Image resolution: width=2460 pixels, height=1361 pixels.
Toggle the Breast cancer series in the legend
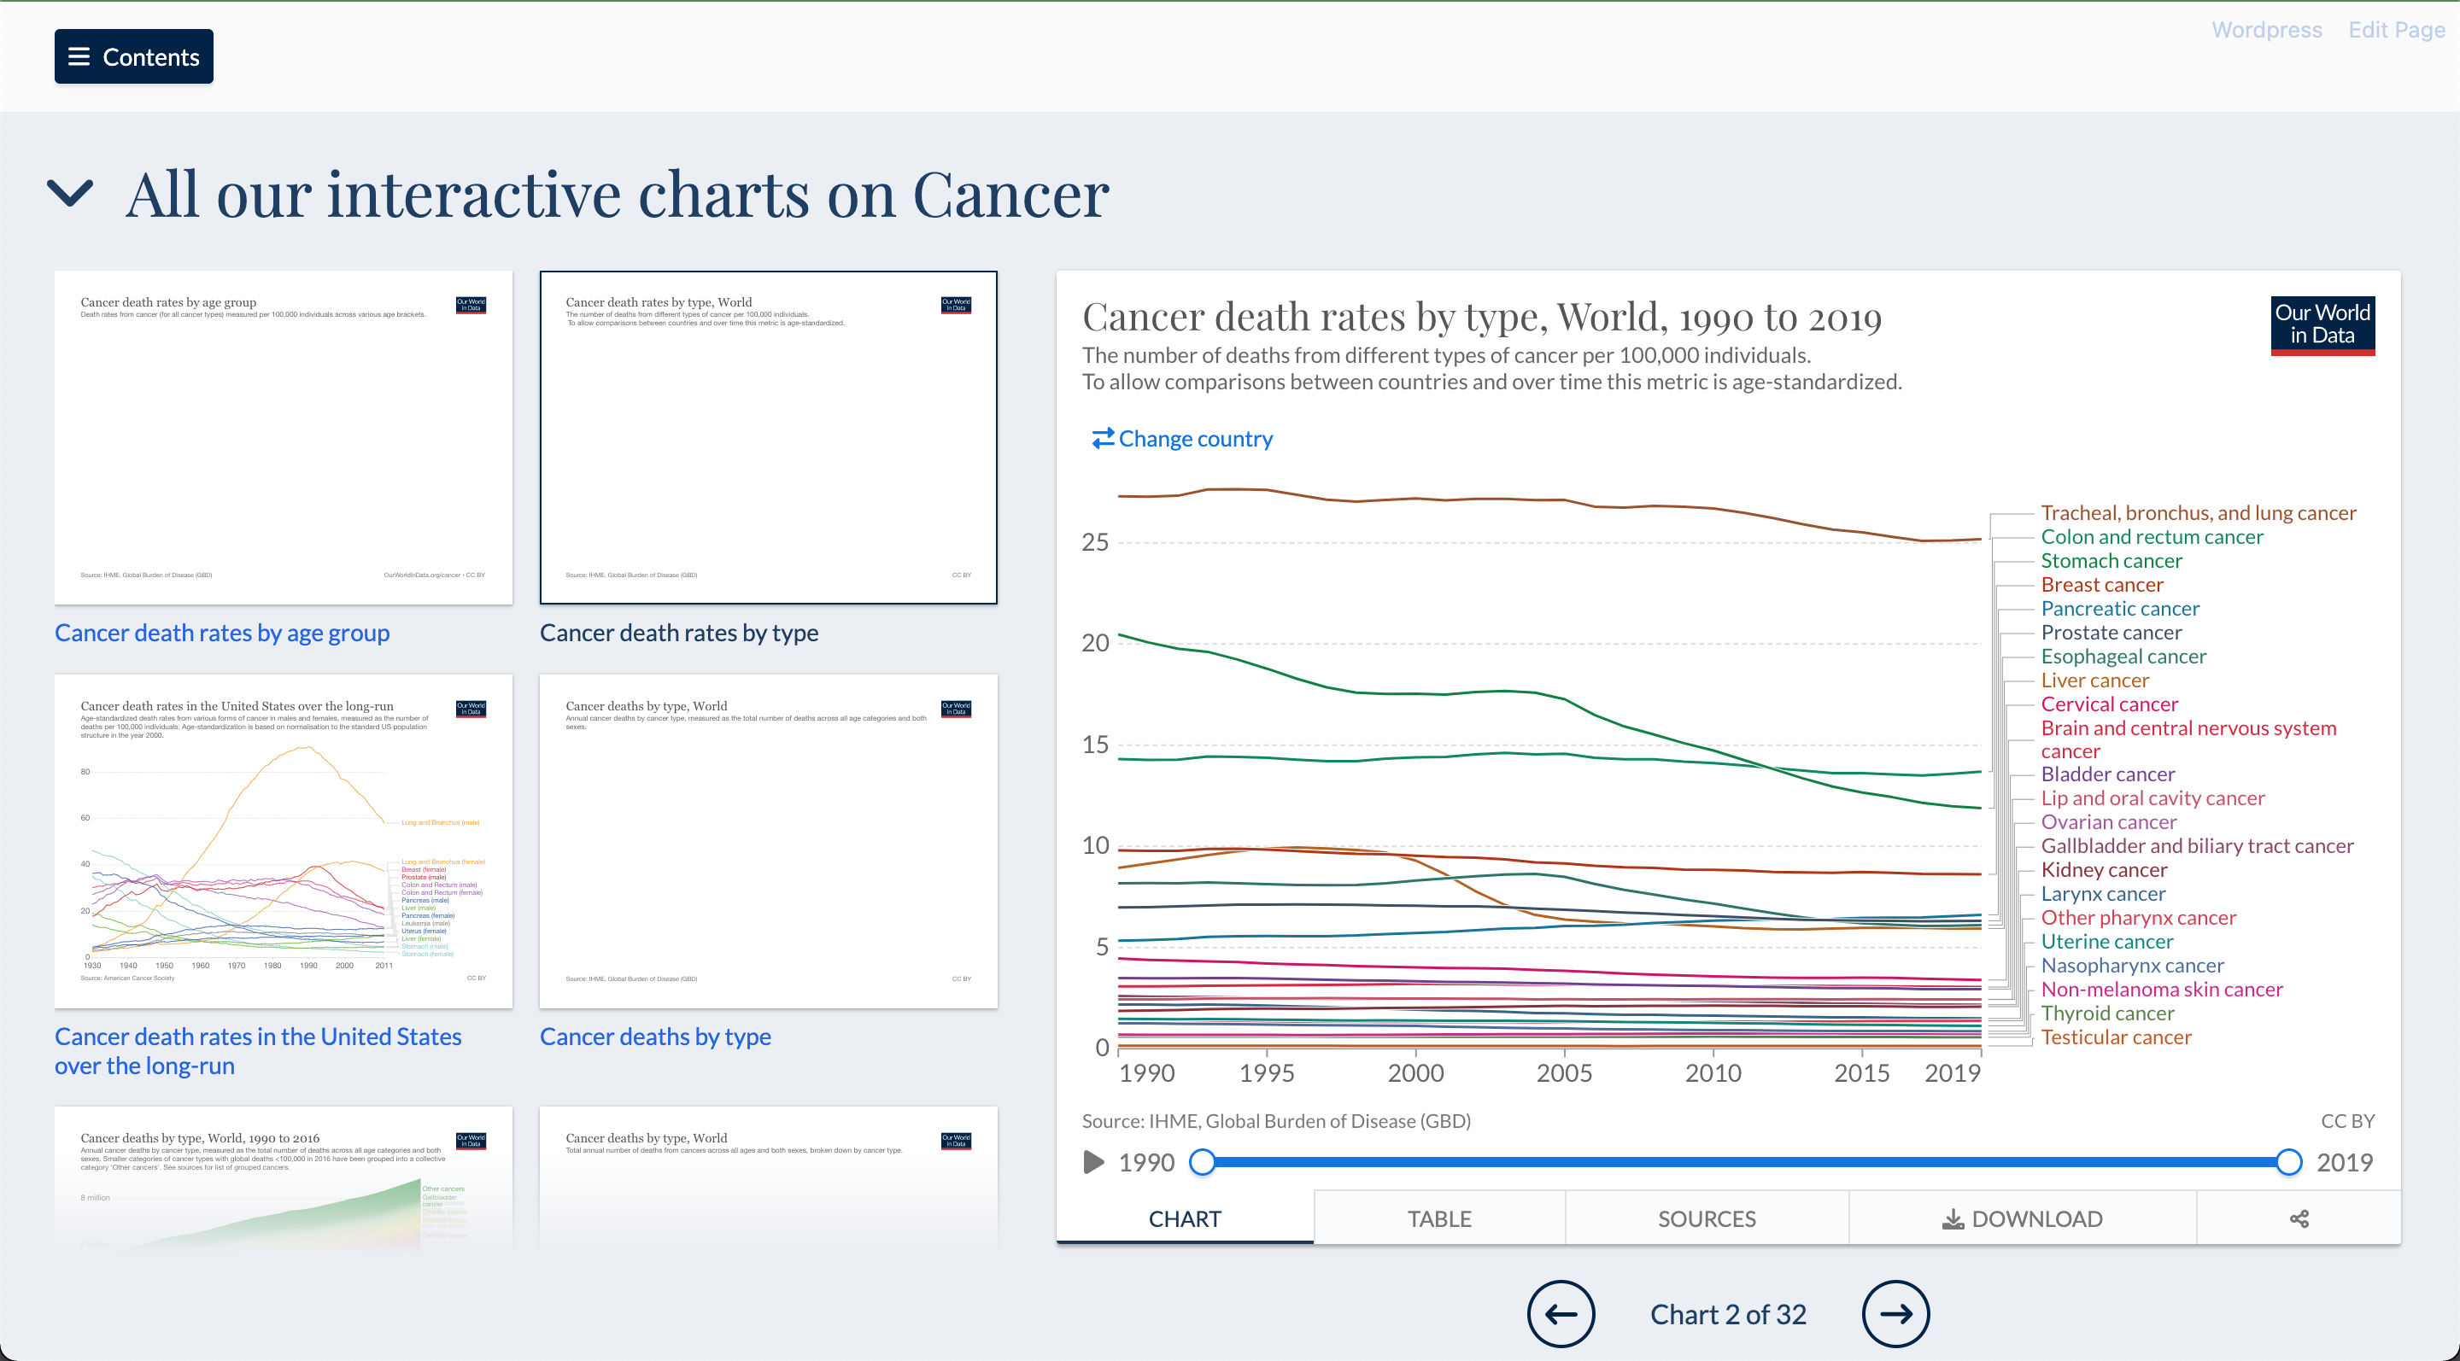[2102, 584]
